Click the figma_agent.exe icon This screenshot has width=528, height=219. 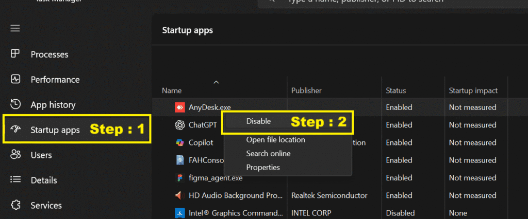pyautogui.click(x=180, y=178)
